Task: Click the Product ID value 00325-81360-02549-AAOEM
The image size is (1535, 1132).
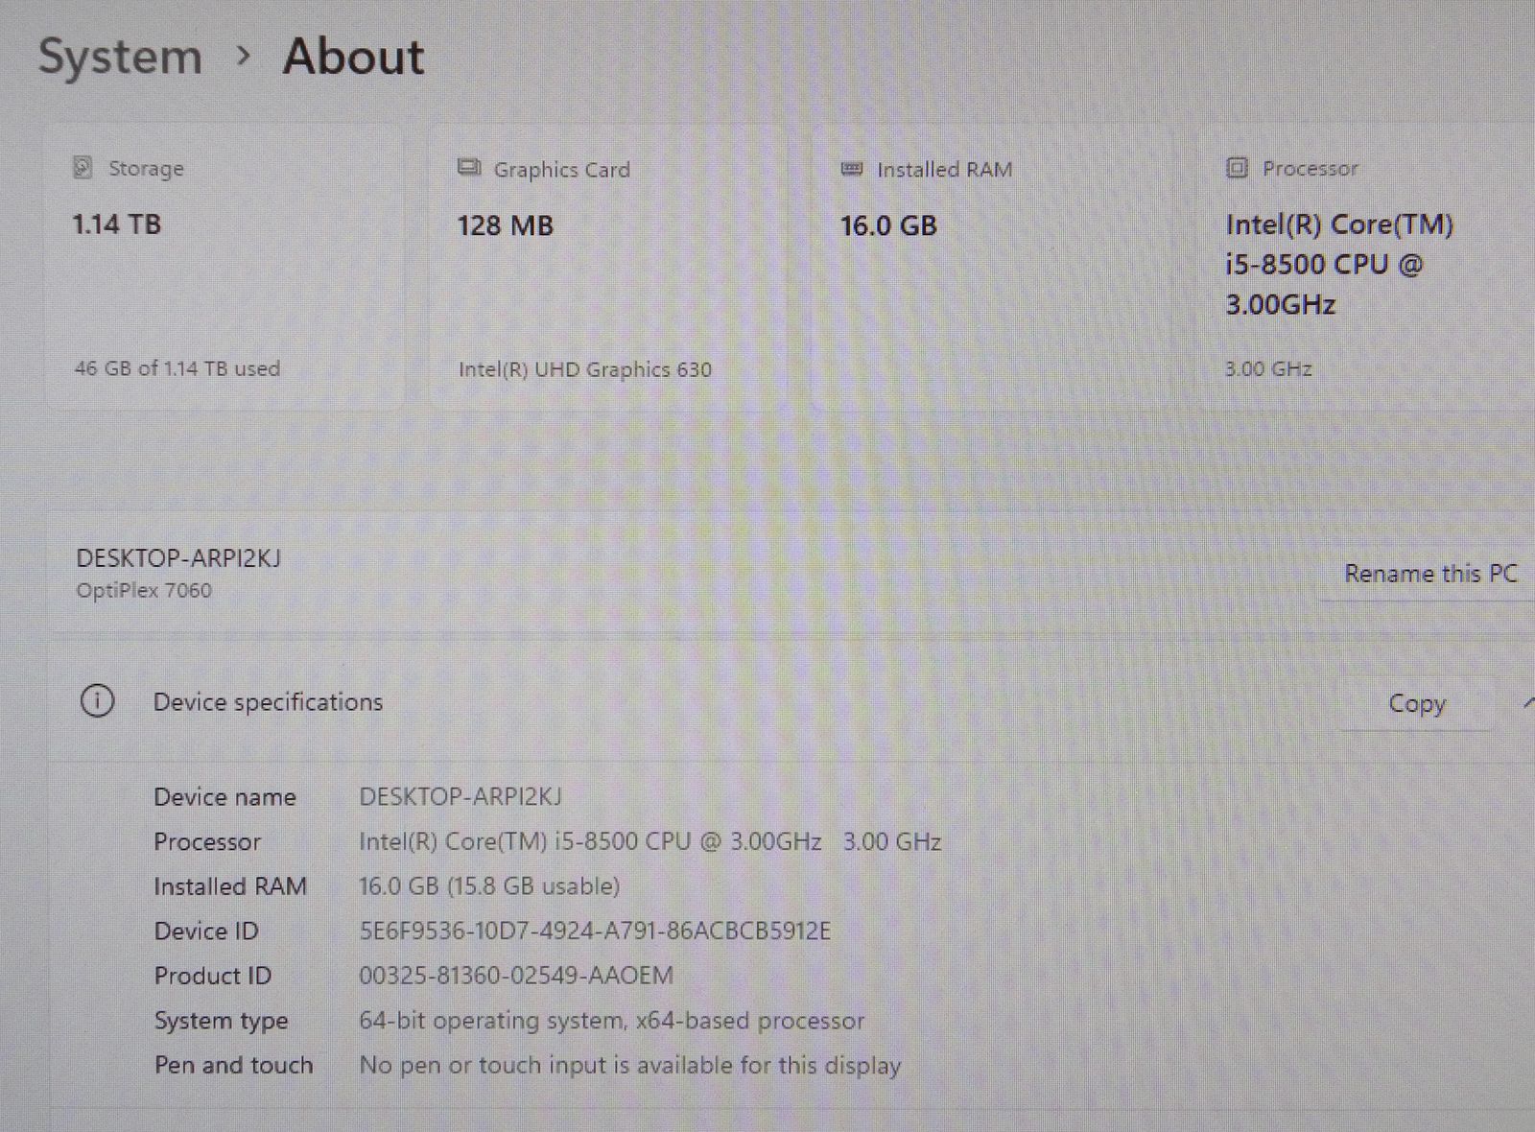Action: (x=516, y=976)
